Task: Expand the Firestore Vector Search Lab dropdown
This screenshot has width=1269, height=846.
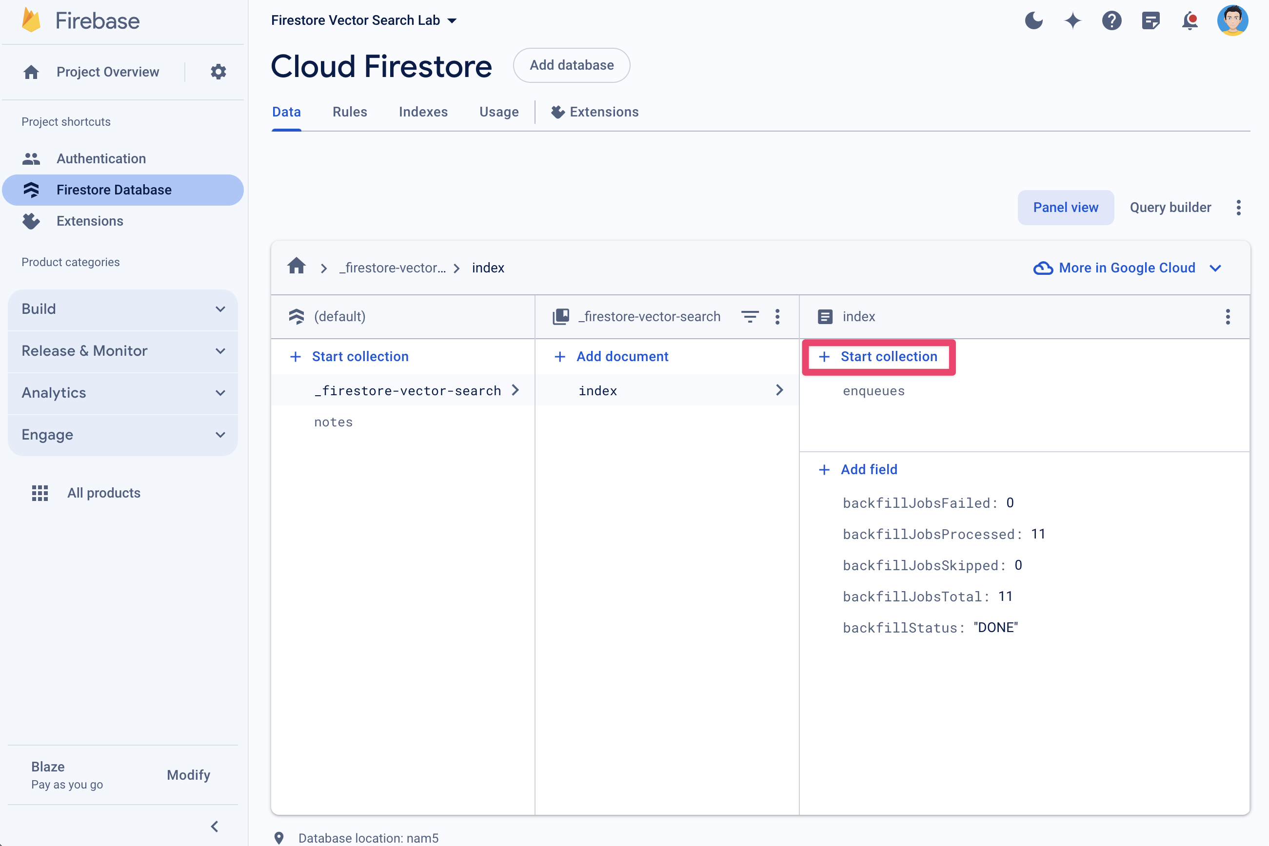Action: pos(451,19)
